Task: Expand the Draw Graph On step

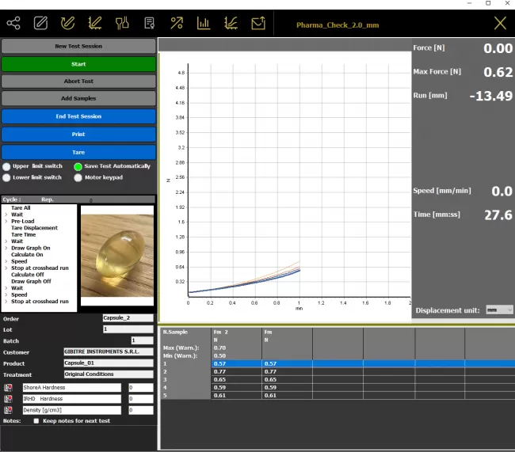Action: (6, 248)
